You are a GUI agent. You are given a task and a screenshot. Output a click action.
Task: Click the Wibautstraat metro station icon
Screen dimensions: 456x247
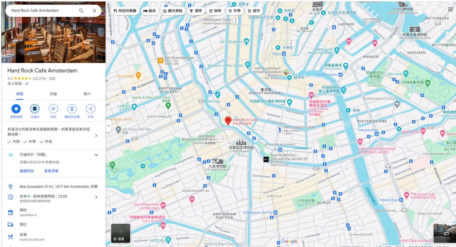click(x=401, y=200)
